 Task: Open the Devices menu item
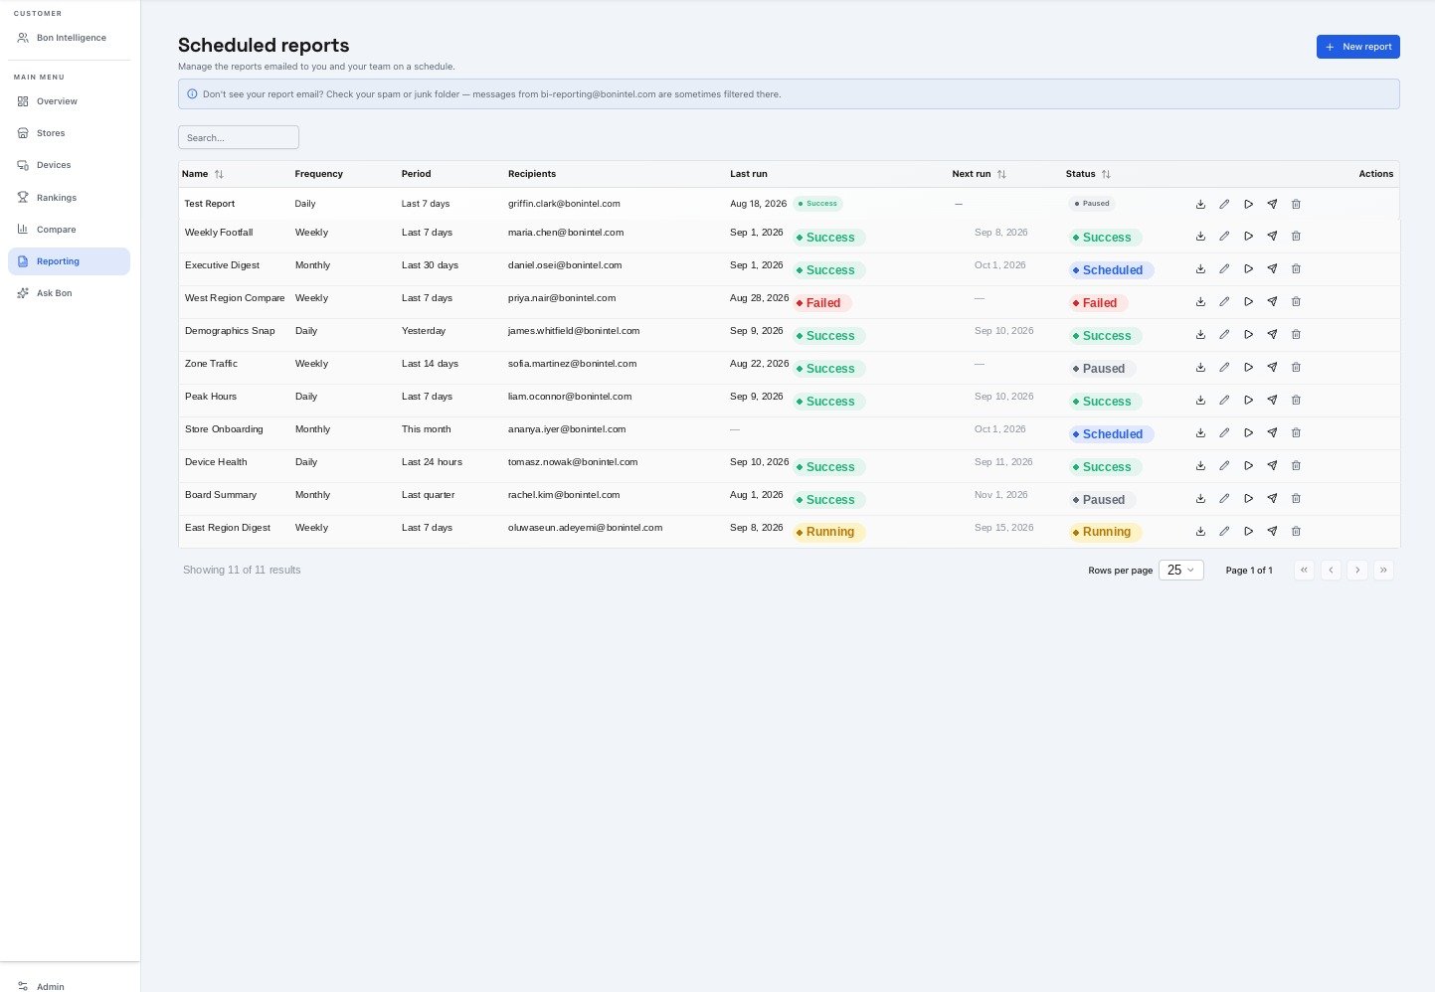click(x=69, y=165)
